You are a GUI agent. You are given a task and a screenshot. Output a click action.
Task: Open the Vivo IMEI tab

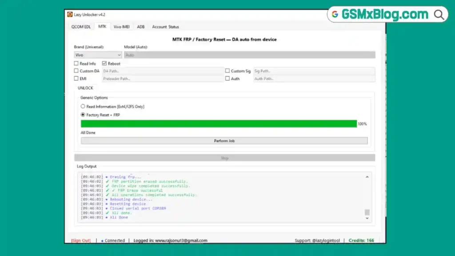(122, 27)
